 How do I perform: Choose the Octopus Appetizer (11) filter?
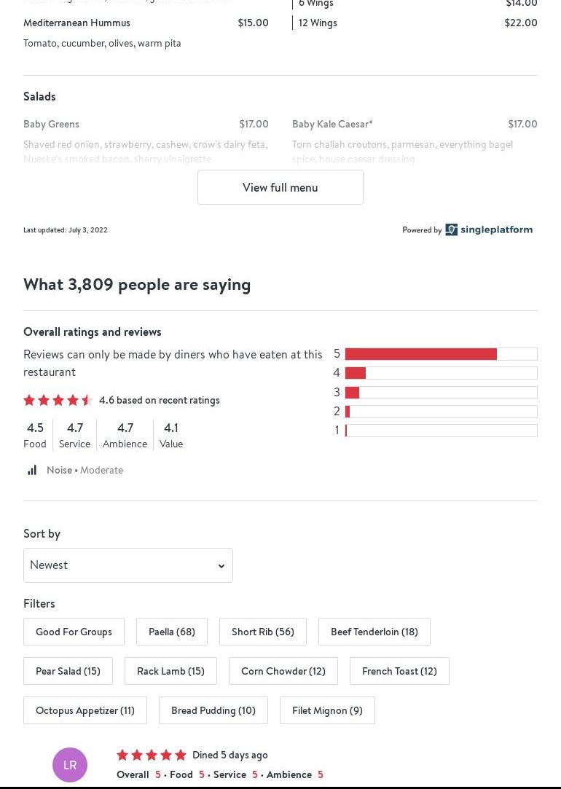[x=85, y=710]
